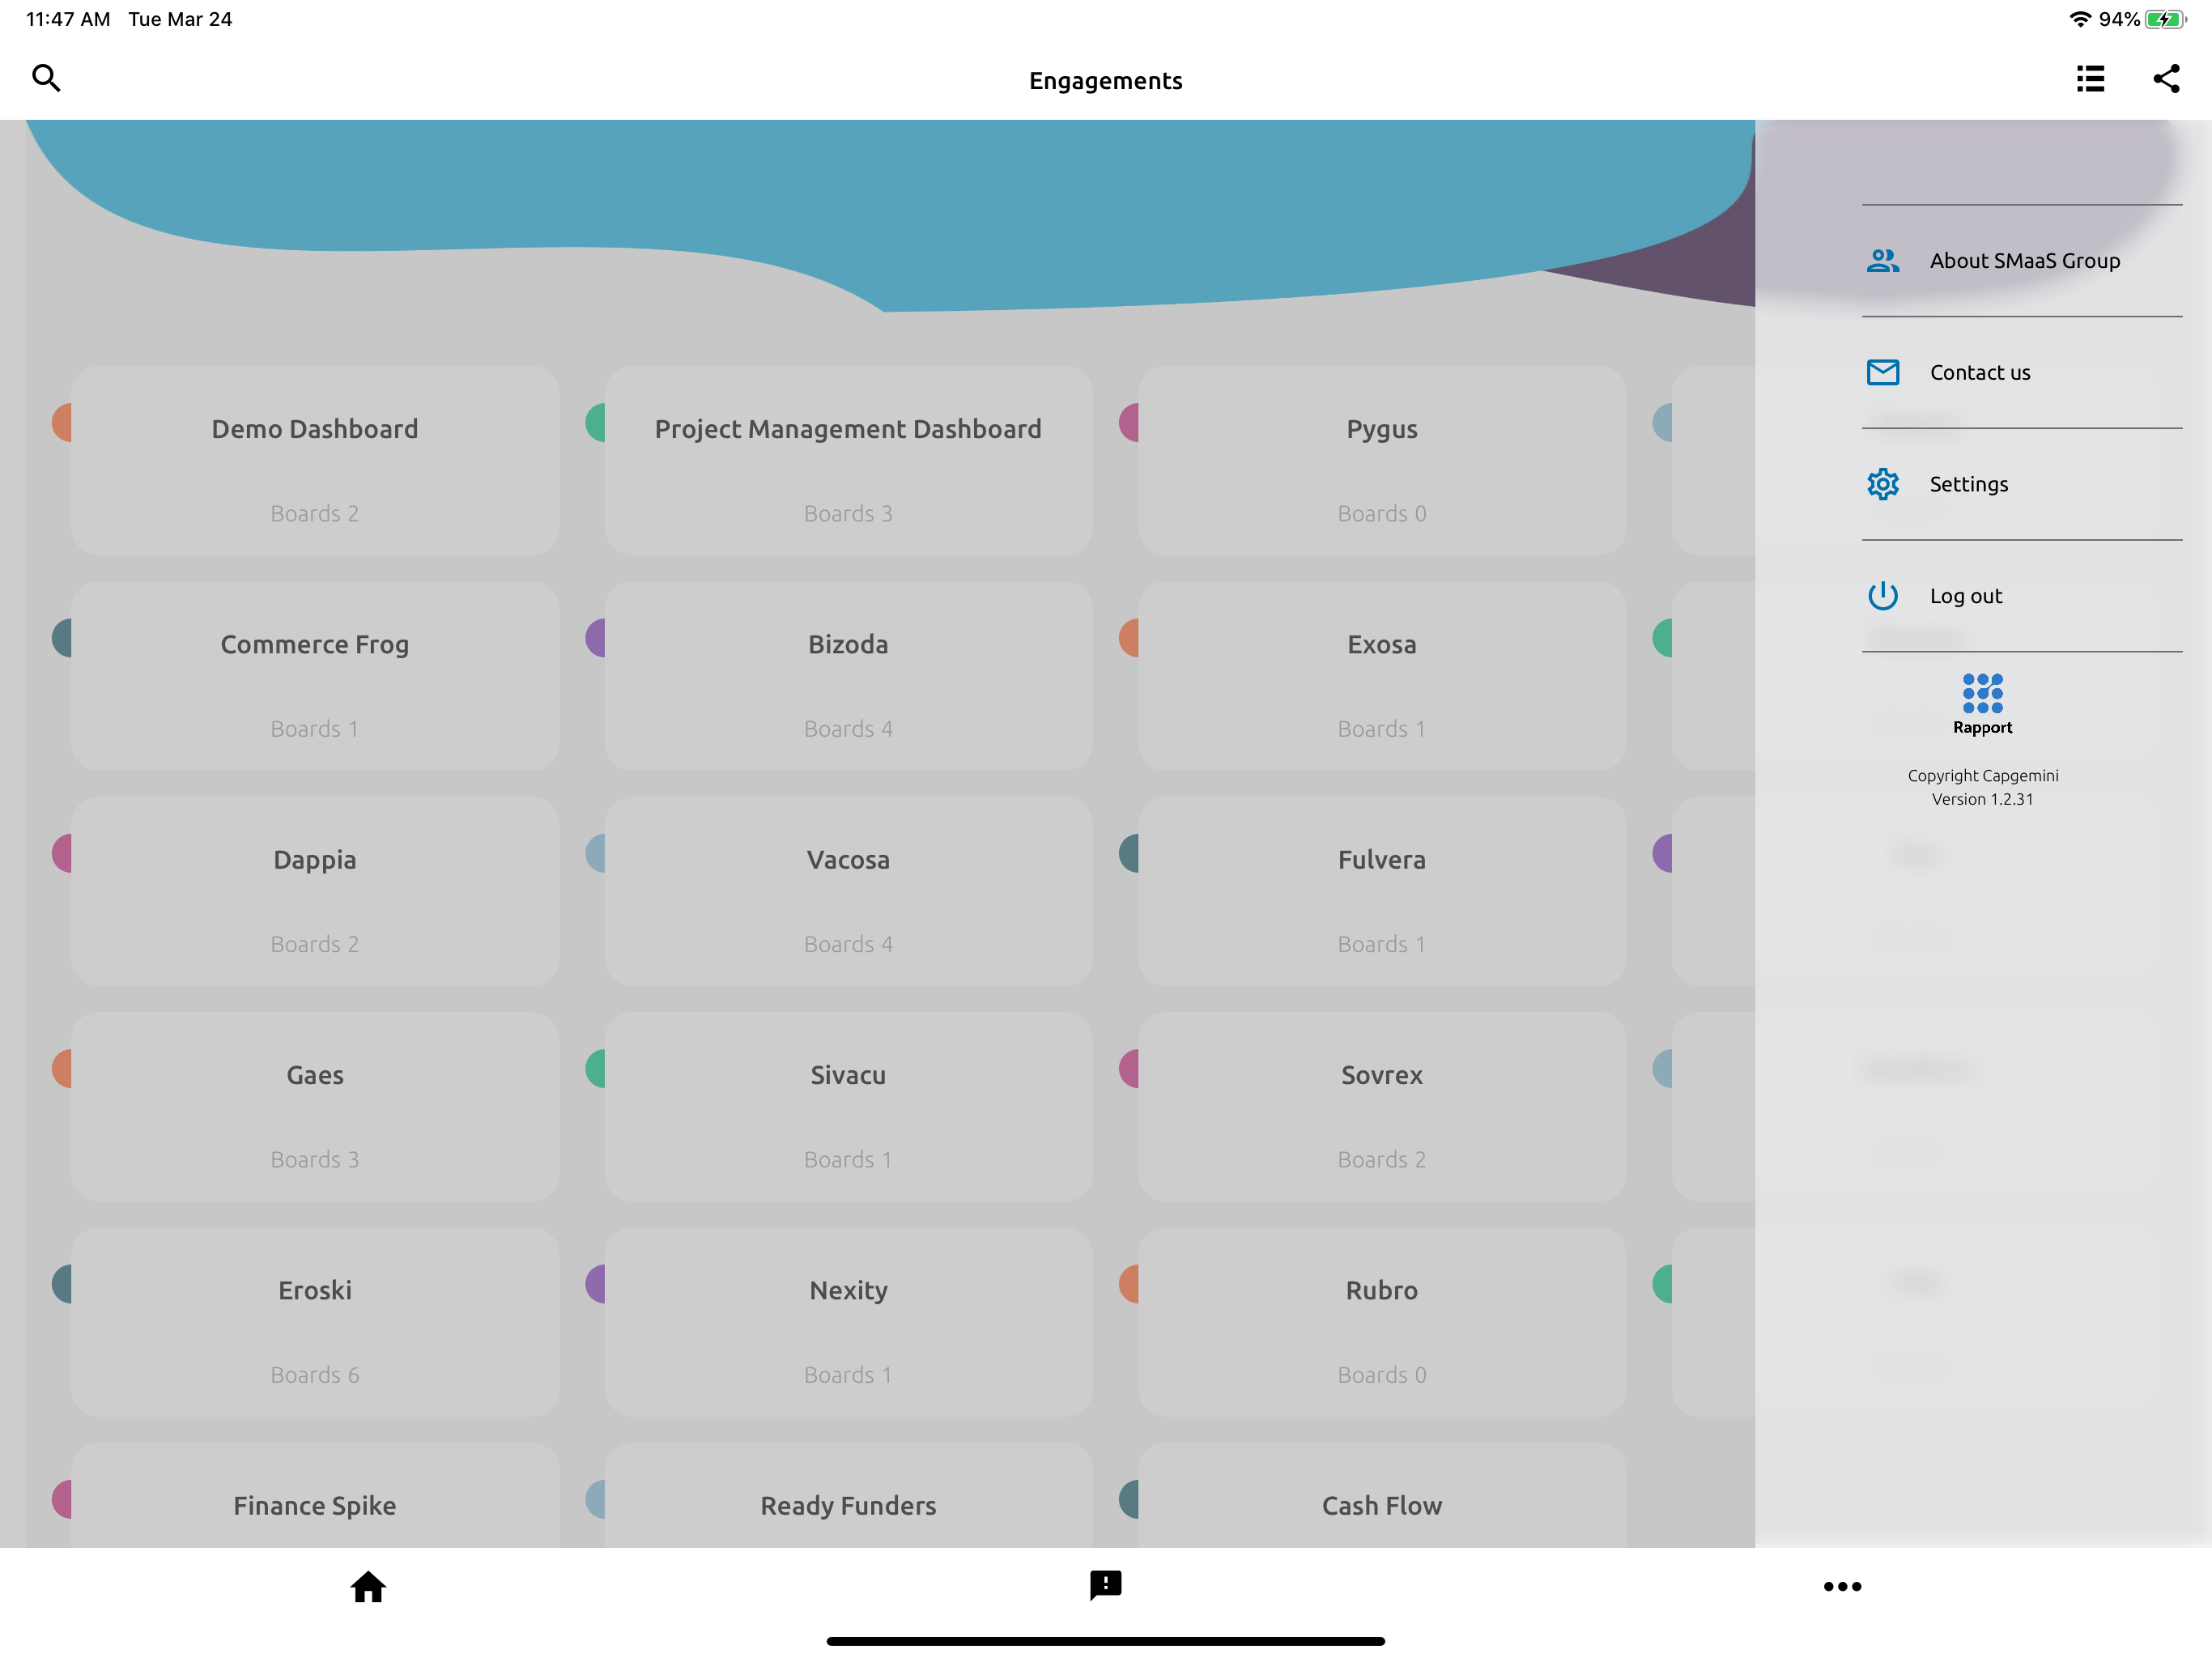
Task: Tap the search magnifier icon
Action: tap(46, 78)
